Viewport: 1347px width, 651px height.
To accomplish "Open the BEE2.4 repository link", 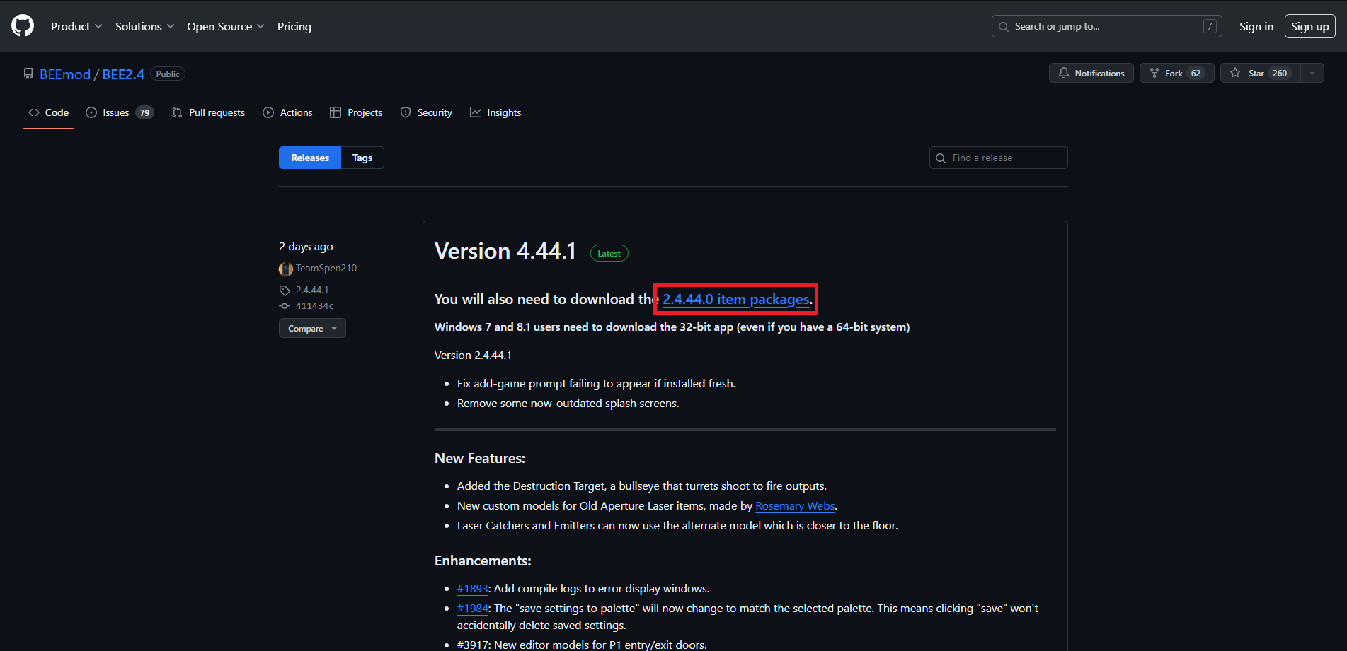I will [x=123, y=74].
